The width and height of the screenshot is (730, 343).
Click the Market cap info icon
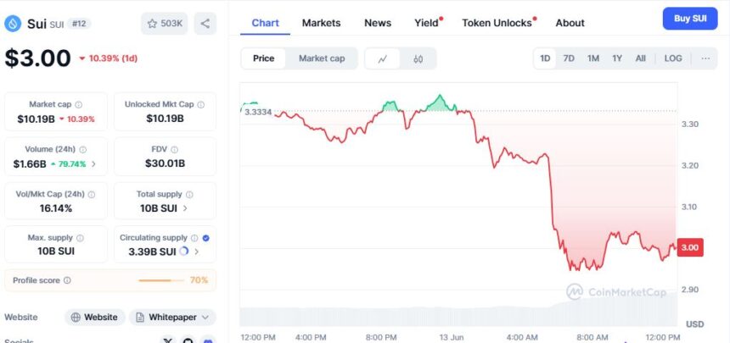click(79, 104)
